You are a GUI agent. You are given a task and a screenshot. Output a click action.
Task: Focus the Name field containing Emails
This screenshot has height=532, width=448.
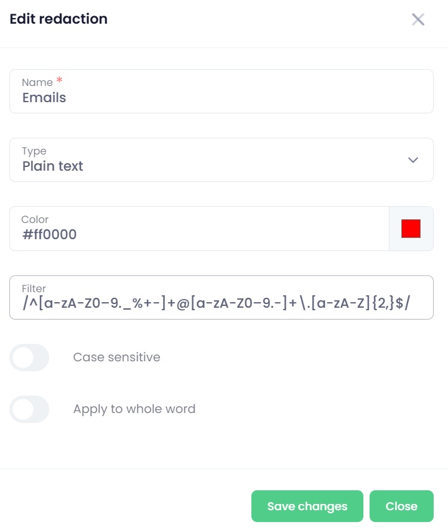[221, 98]
